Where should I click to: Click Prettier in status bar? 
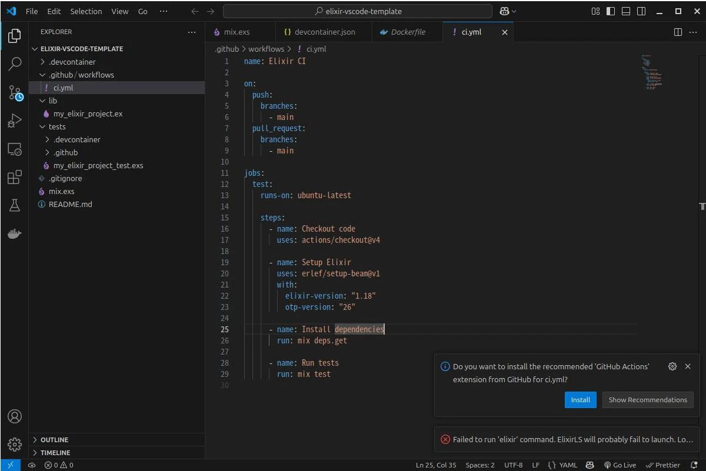pyautogui.click(x=663, y=465)
